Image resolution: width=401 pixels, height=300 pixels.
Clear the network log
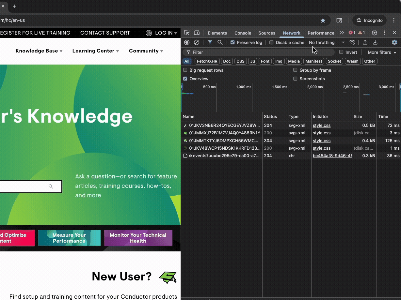(x=197, y=42)
